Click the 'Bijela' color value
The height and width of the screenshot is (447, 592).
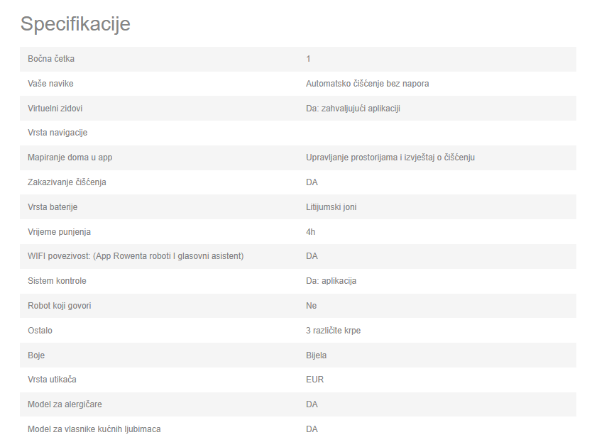click(317, 355)
